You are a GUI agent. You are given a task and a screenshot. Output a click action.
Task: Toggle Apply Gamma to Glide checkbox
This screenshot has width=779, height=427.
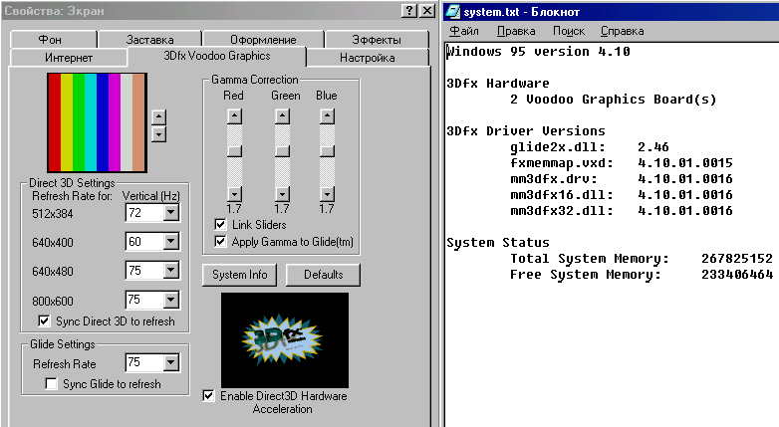coord(220,241)
